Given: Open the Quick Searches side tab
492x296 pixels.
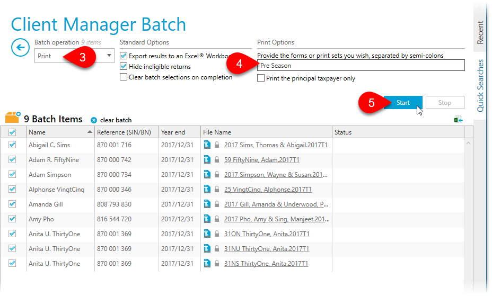Looking at the screenshot, I should (480, 85).
